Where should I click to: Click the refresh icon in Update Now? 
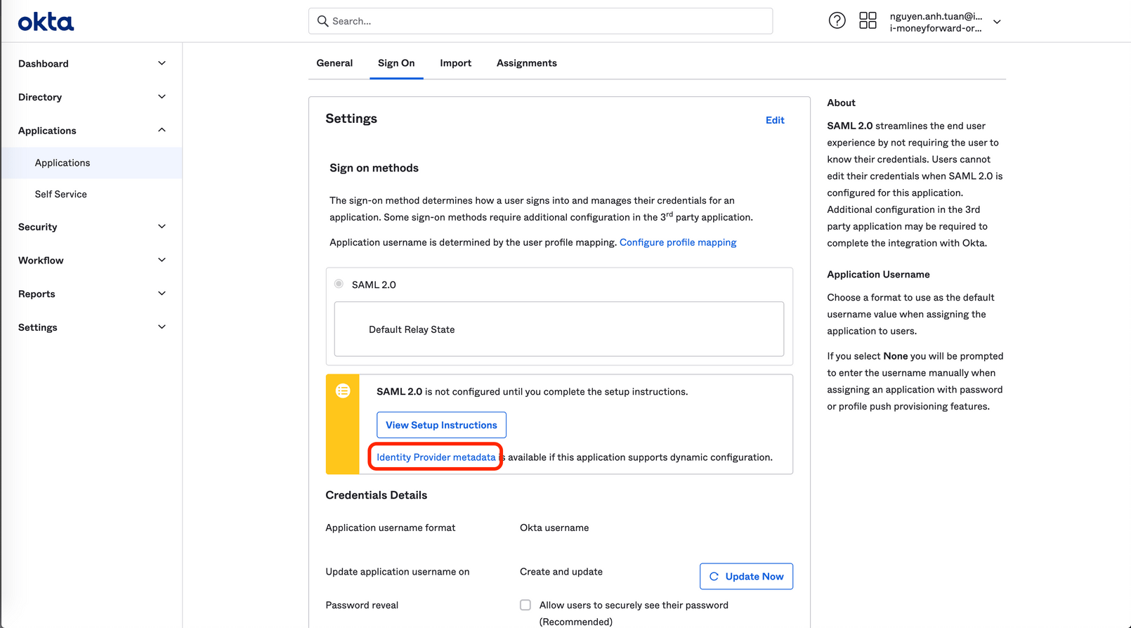tap(714, 576)
